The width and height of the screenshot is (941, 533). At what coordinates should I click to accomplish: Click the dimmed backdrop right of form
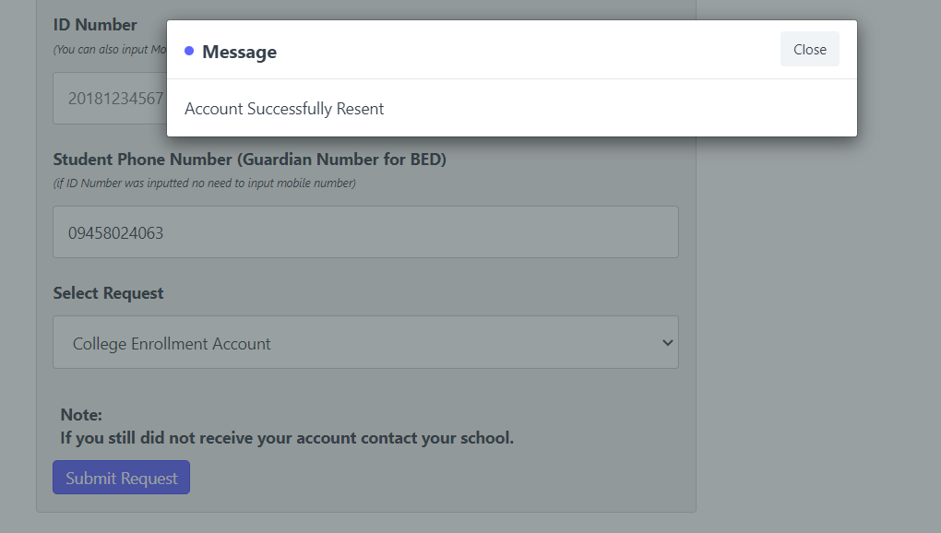click(x=816, y=330)
